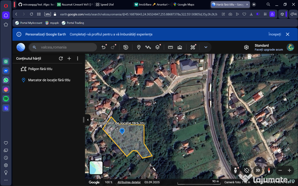
Task: Activate Street View pegman
Action: (235, 170)
